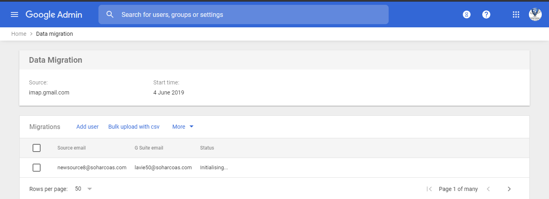This screenshot has width=549, height=199.
Task: Open the Google apps grid
Action: coord(516,14)
